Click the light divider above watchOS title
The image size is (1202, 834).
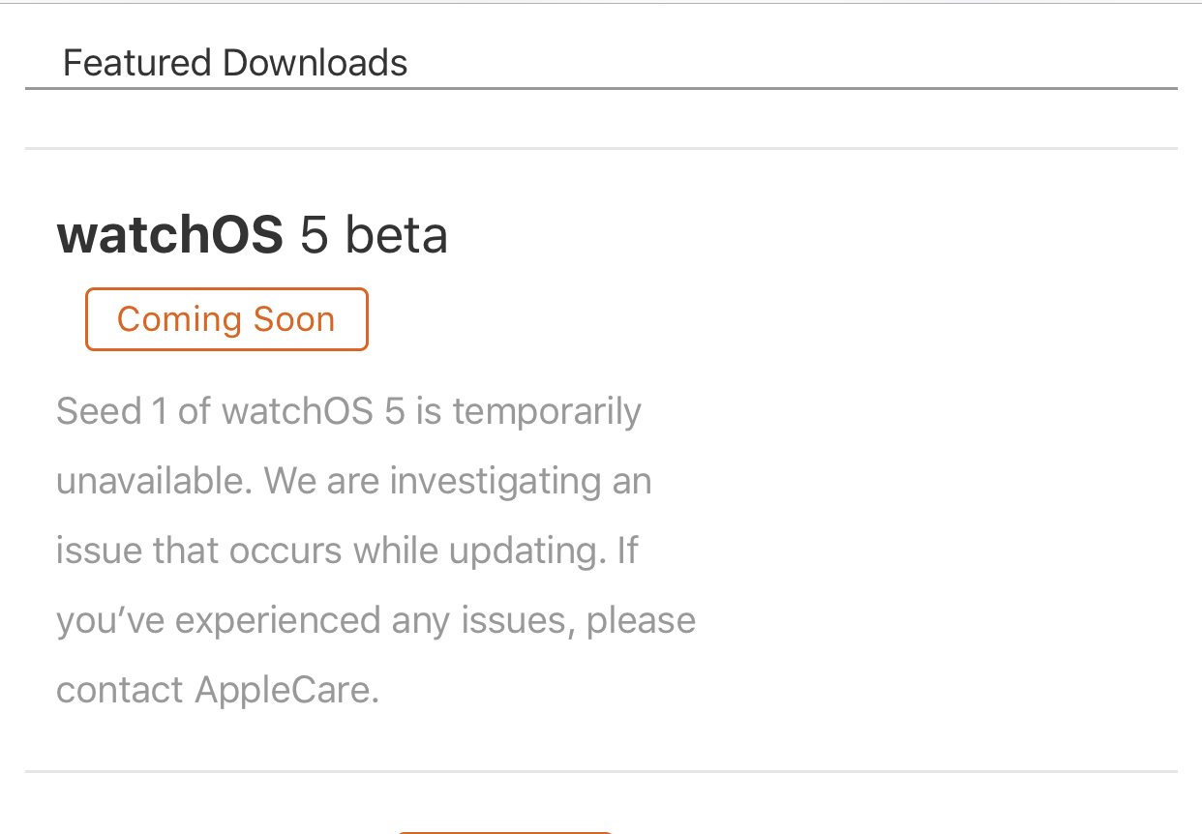[x=601, y=149]
